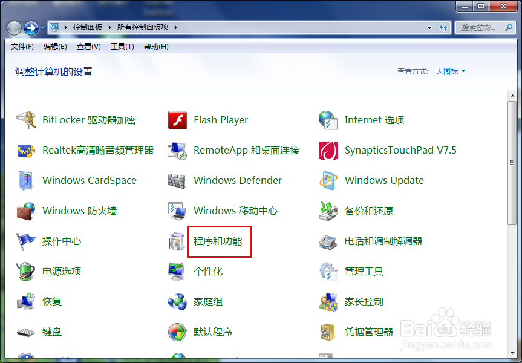Click the 程序和功能 icon

pyautogui.click(x=177, y=241)
